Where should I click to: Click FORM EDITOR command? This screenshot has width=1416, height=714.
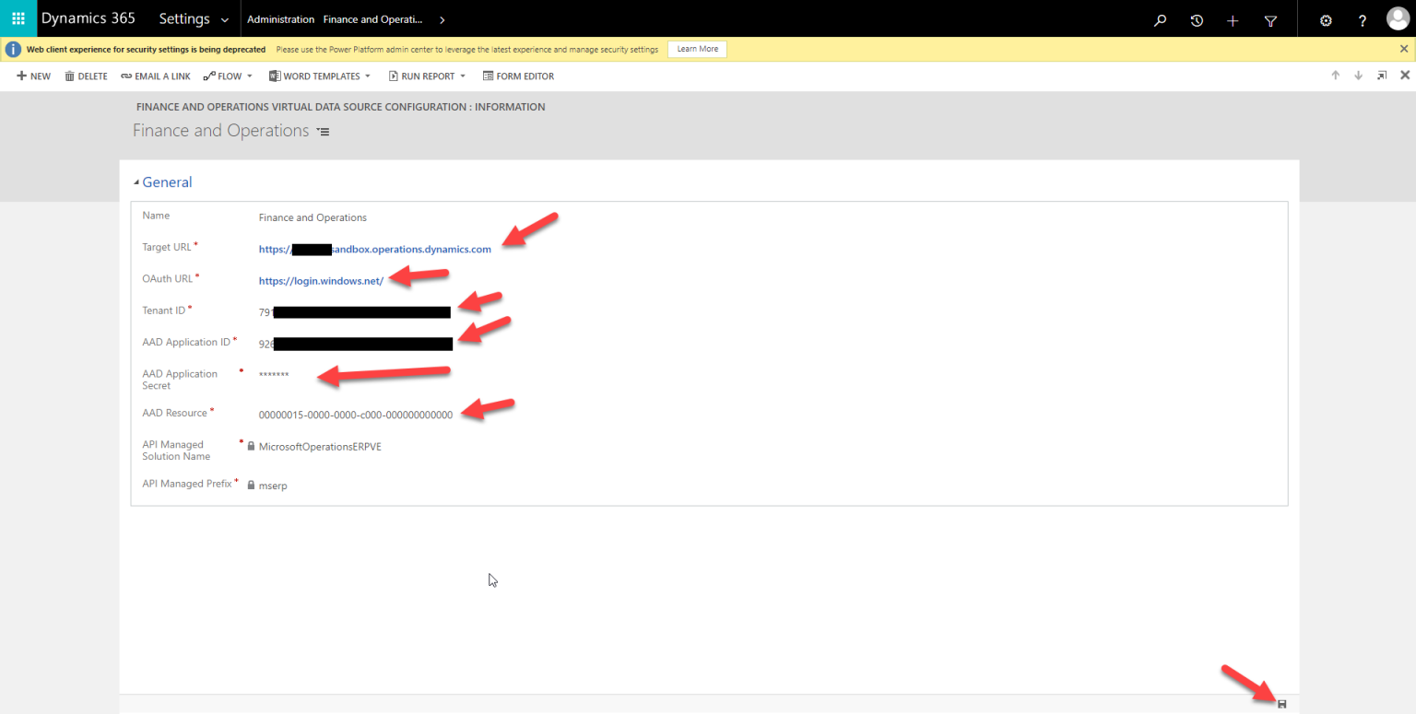point(518,76)
